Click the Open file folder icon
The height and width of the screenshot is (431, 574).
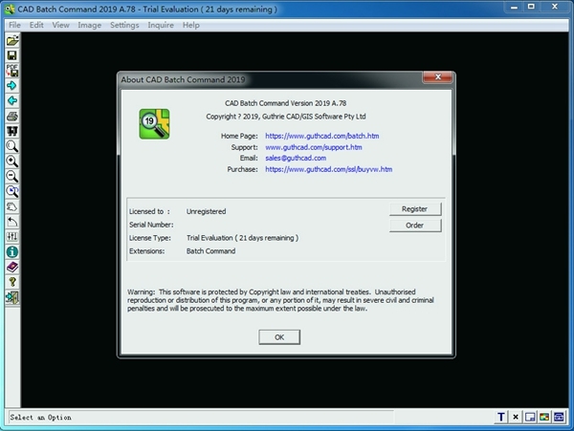[12, 40]
